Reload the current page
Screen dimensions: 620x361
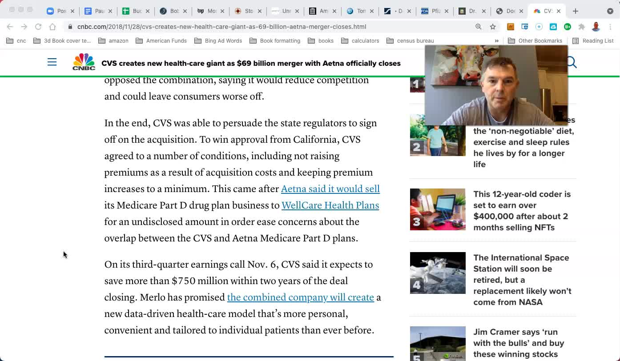click(38, 27)
